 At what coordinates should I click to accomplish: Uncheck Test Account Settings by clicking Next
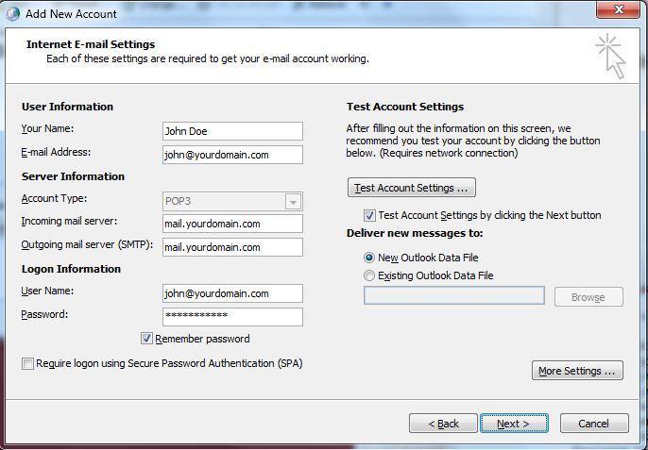pyautogui.click(x=369, y=215)
